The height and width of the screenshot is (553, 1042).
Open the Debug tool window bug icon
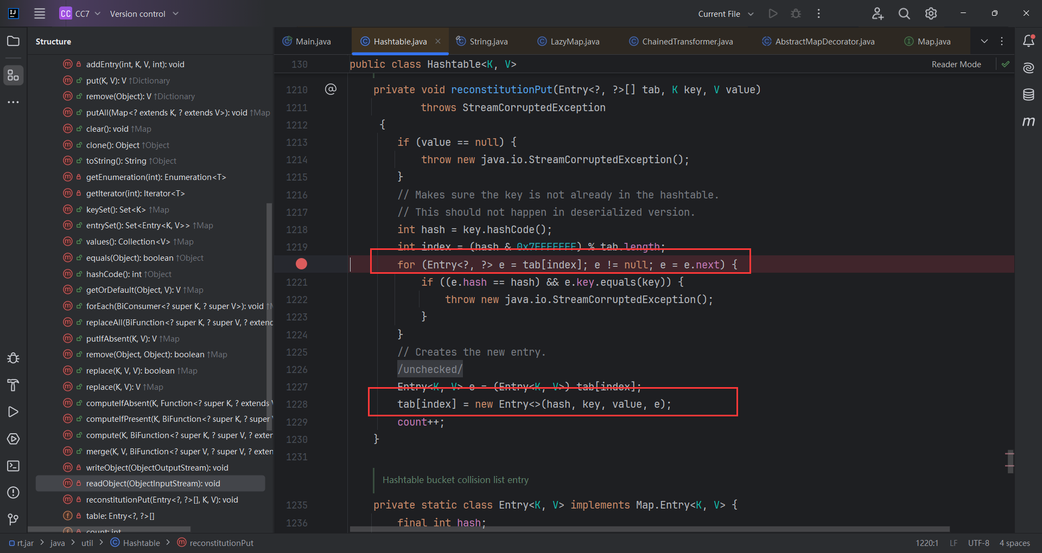point(14,358)
